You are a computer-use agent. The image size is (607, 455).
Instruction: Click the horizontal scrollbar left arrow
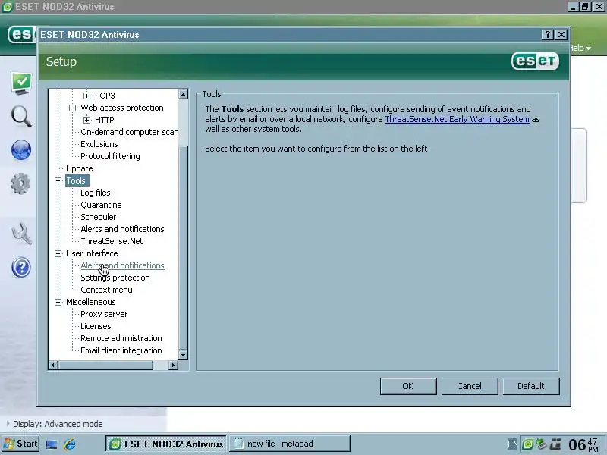pyautogui.click(x=53, y=365)
